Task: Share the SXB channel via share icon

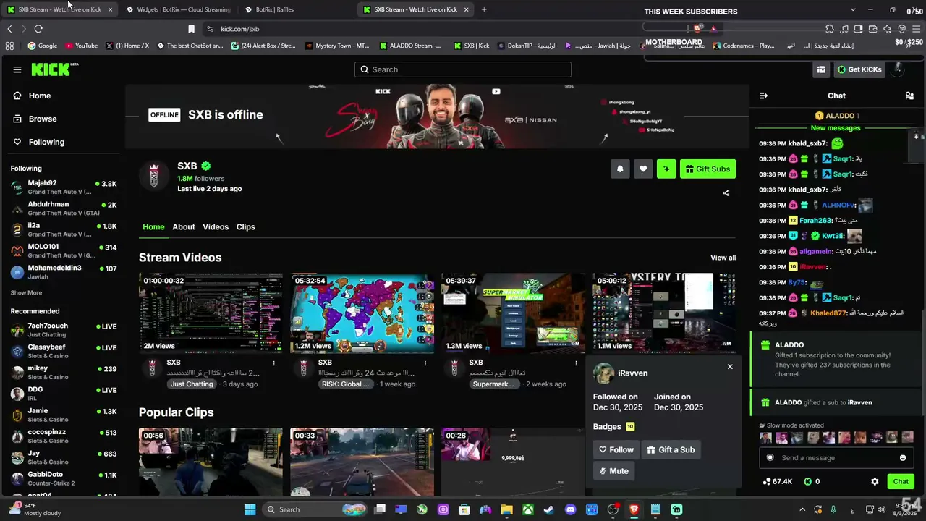Action: [726, 193]
